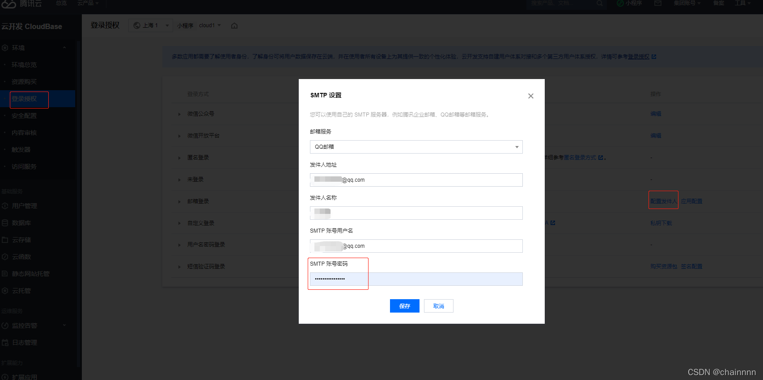Select 登录授权 in sidebar
This screenshot has width=763, height=380.
tap(24, 99)
